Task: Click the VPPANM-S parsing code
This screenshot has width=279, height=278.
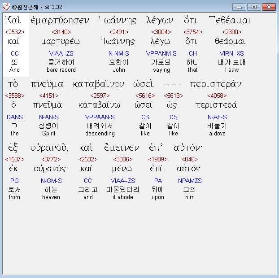Action: (161, 53)
